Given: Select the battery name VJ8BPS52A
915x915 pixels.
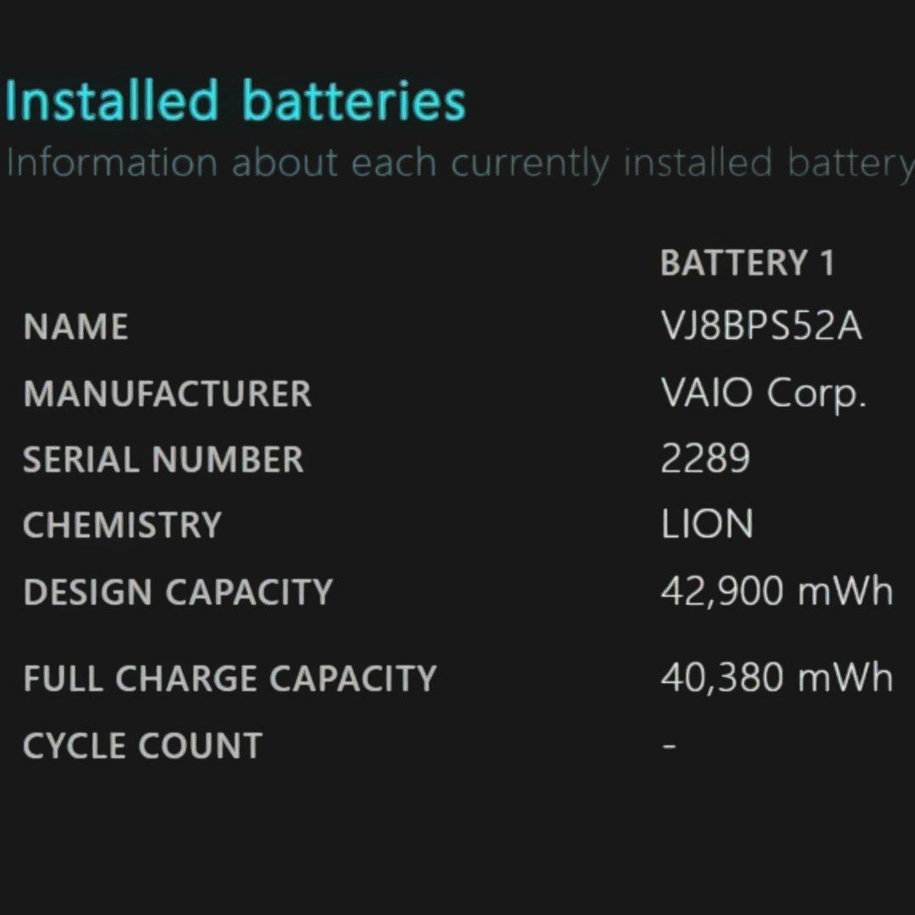Looking at the screenshot, I should [x=761, y=327].
